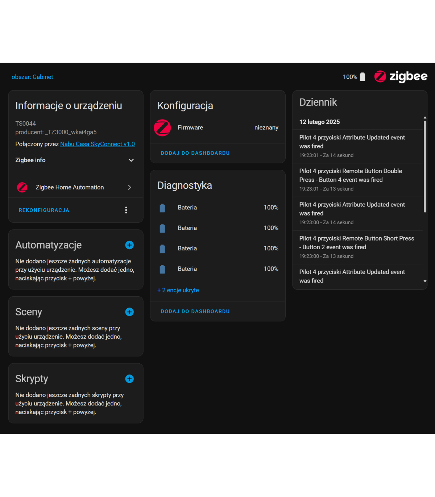435x497 pixels.
Task: Open the first Bateria entity label
Action: (x=187, y=208)
